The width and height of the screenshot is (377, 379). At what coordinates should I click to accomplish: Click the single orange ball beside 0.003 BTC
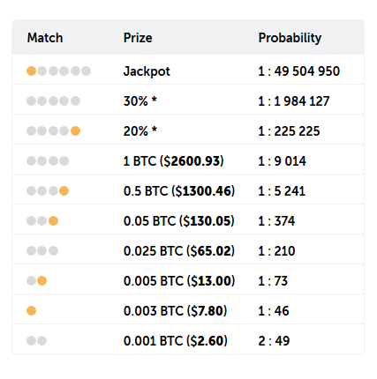pos(32,311)
